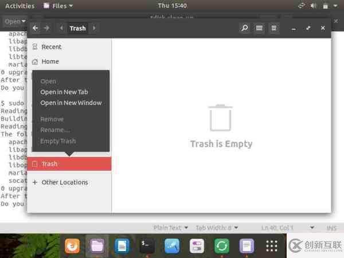Screen dimensions: 344x258
Task: Open the blue bird app dock icon
Action: click(172, 246)
